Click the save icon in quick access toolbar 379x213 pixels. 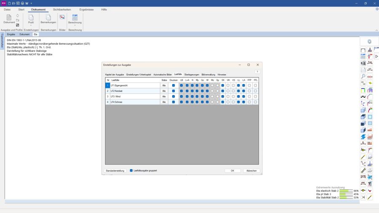coord(18,3)
